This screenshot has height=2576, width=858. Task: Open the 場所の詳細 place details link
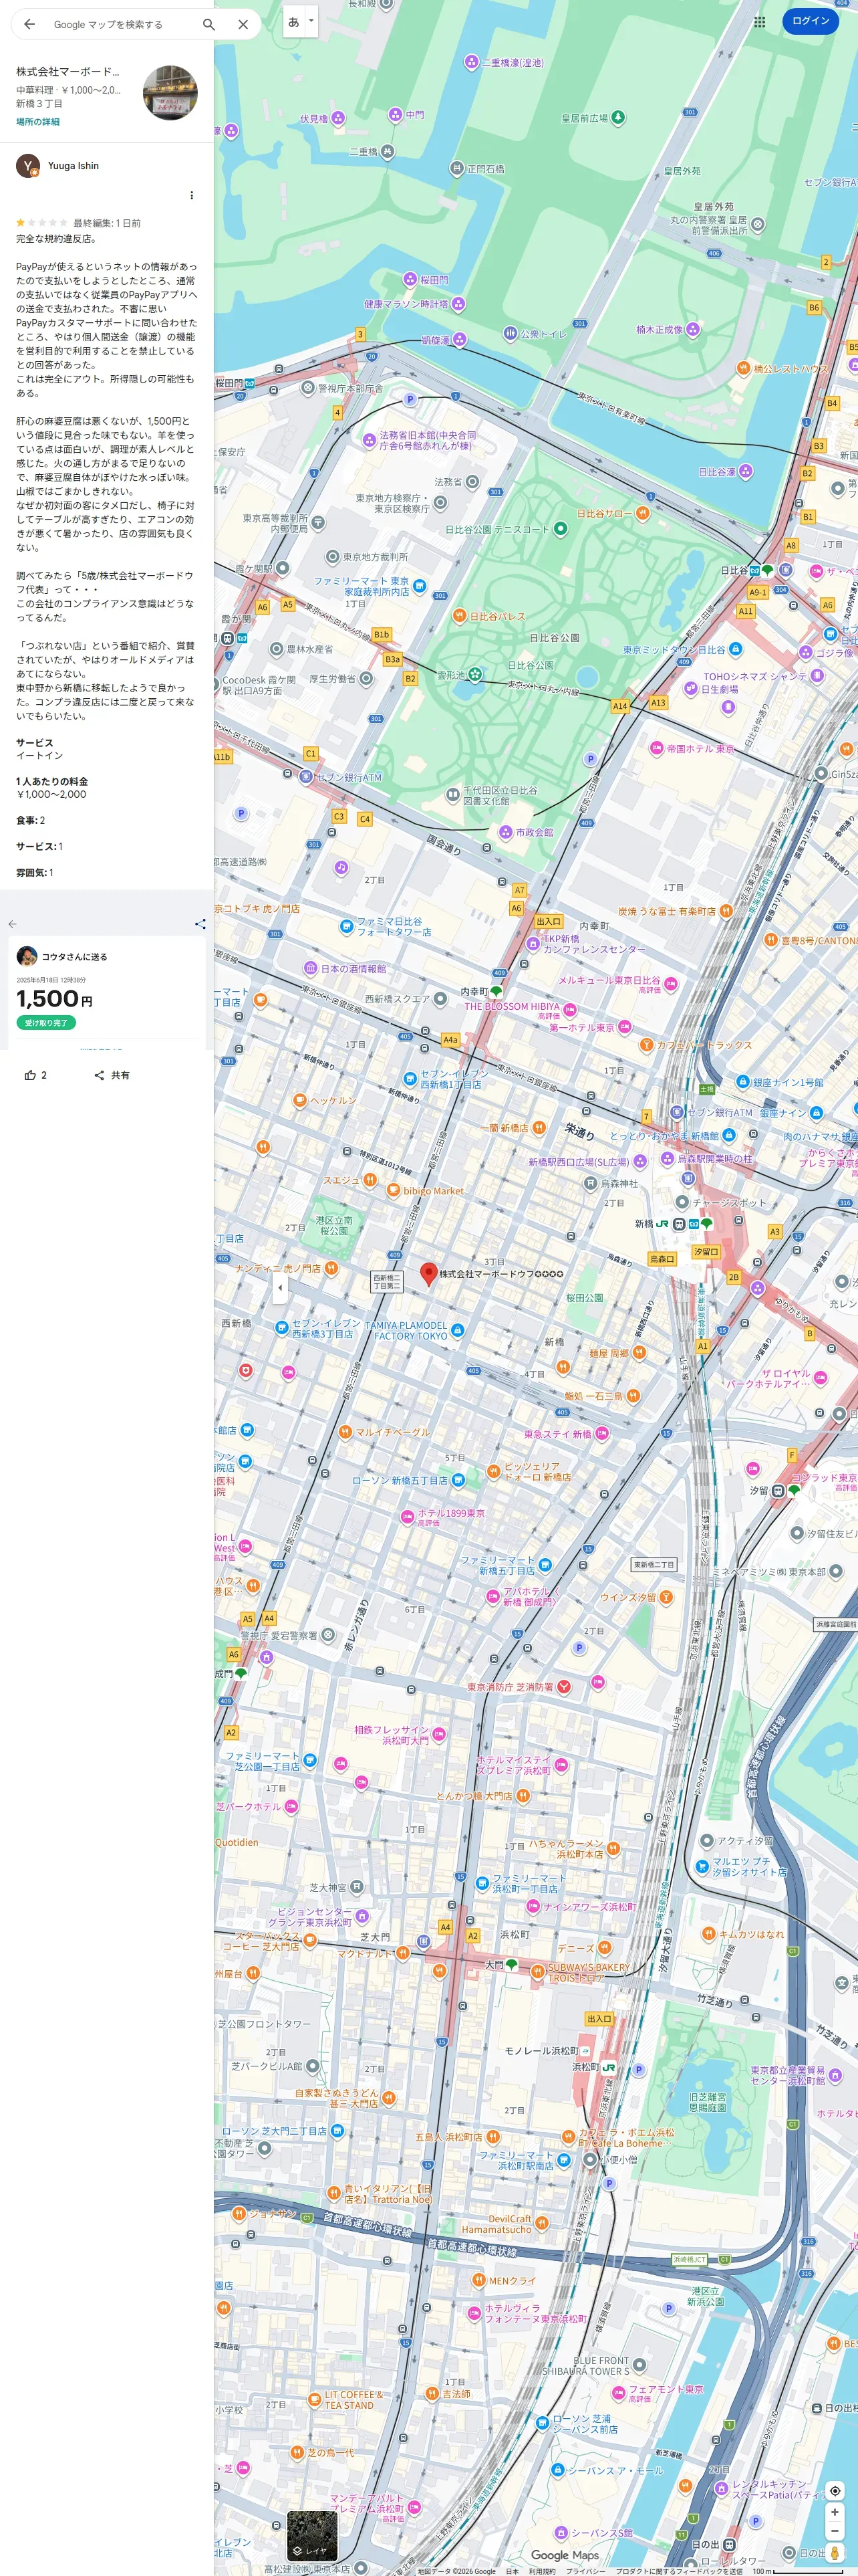(x=38, y=122)
